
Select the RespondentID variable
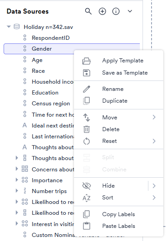(x=51, y=38)
